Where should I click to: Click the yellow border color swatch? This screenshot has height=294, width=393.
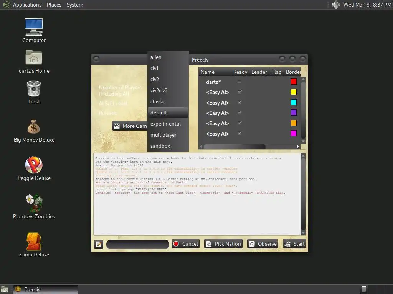tap(294, 92)
